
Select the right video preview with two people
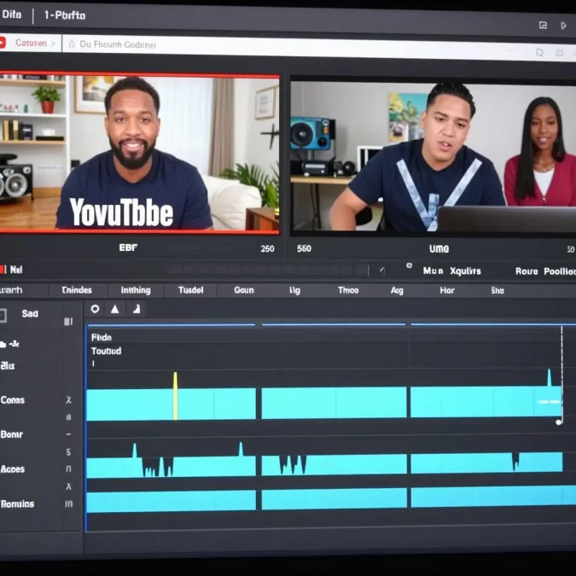click(x=433, y=156)
